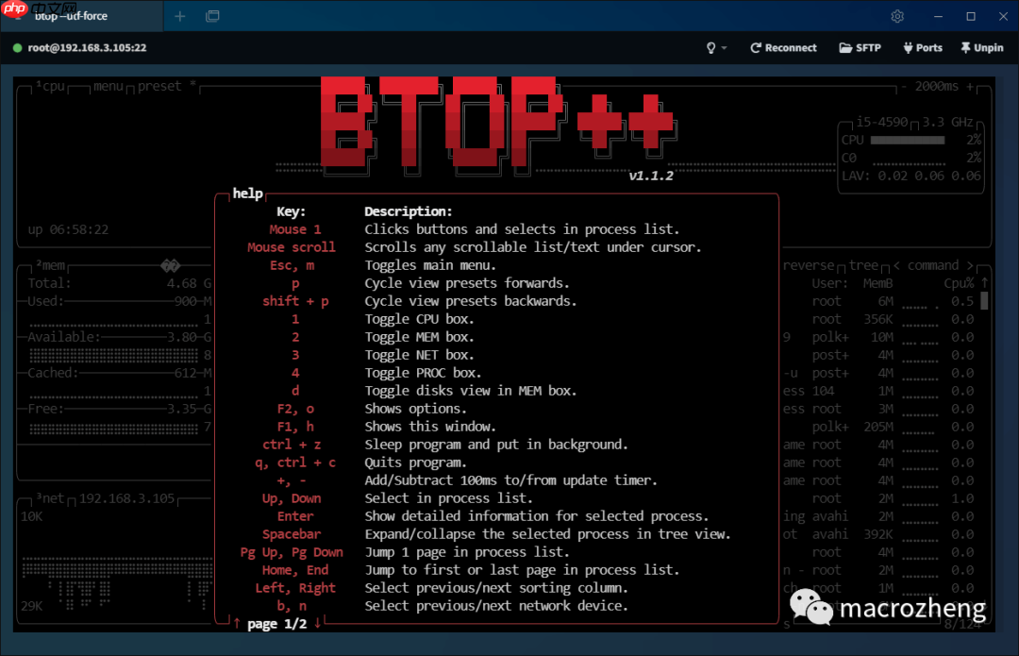Screen dimensions: 1019x656
Task: Select previous sorting column left arrow
Action: 896,266
